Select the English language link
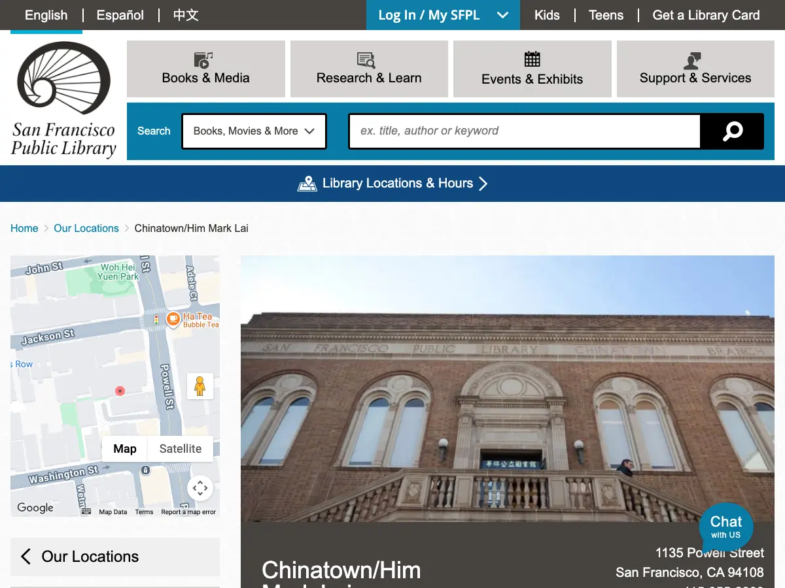The width and height of the screenshot is (785, 588). (x=46, y=15)
